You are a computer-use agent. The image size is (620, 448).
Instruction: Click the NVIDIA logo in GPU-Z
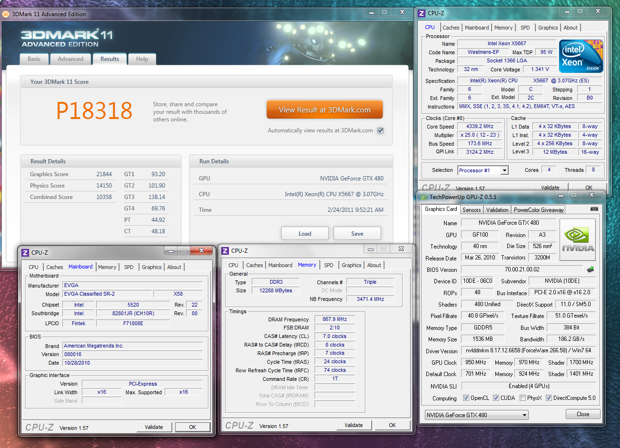pyautogui.click(x=578, y=240)
